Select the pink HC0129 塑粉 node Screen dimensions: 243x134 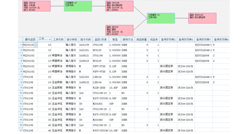click(119, 30)
